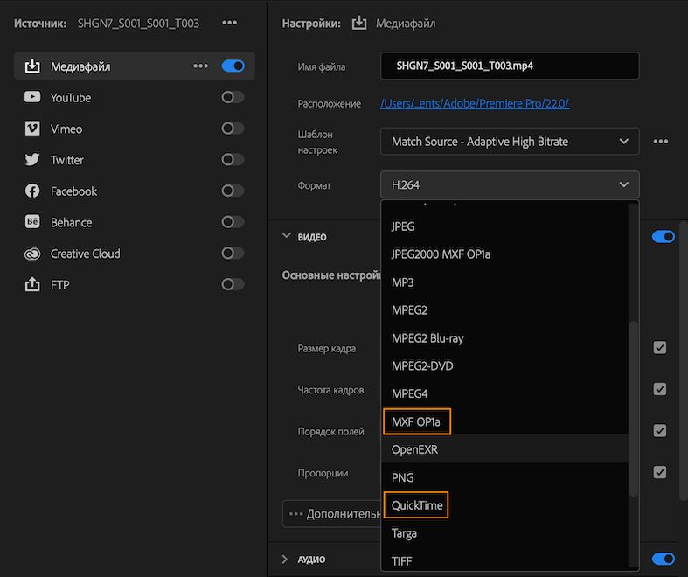Open the export location path link

[x=475, y=103]
